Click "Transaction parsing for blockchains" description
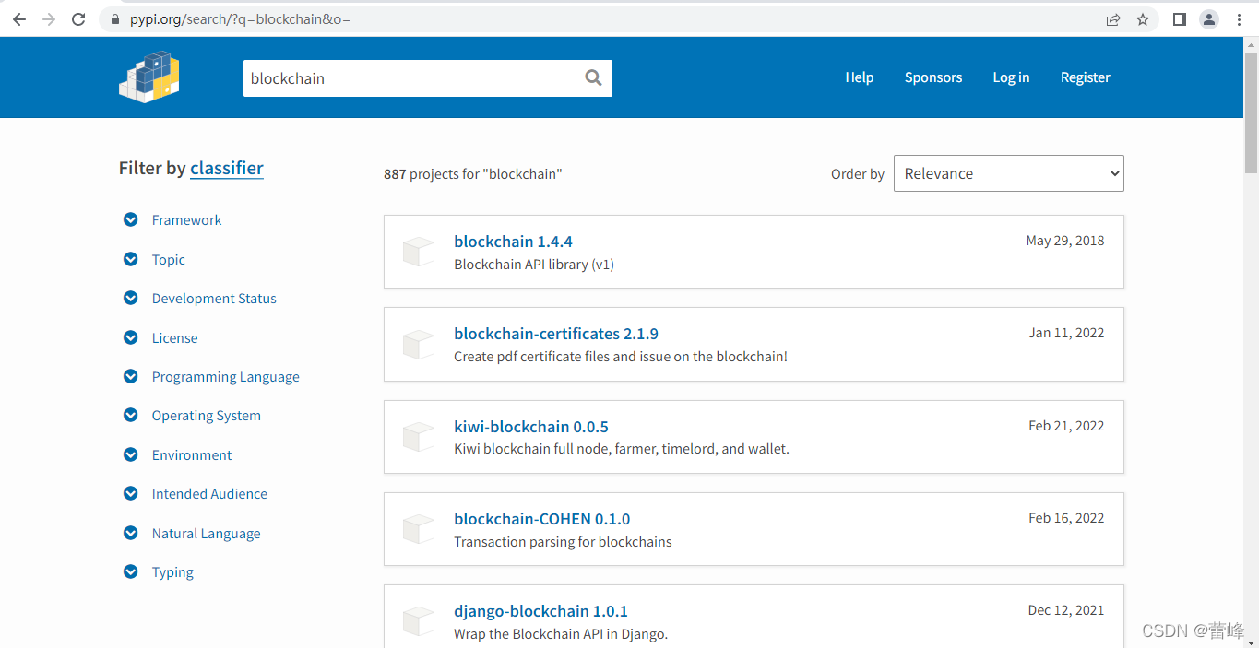Image resolution: width=1259 pixels, height=648 pixels. coord(563,542)
